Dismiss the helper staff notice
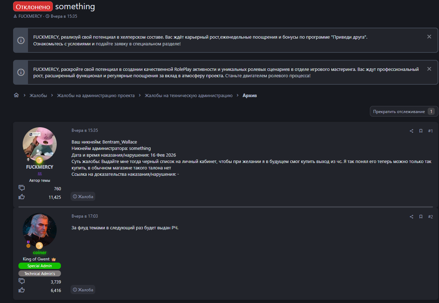This screenshot has height=303, width=439. (x=429, y=37)
